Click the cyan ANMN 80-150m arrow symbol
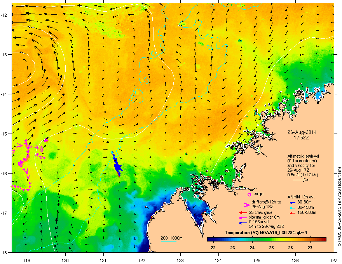The height and width of the screenshot is (264, 342). pyautogui.click(x=293, y=208)
